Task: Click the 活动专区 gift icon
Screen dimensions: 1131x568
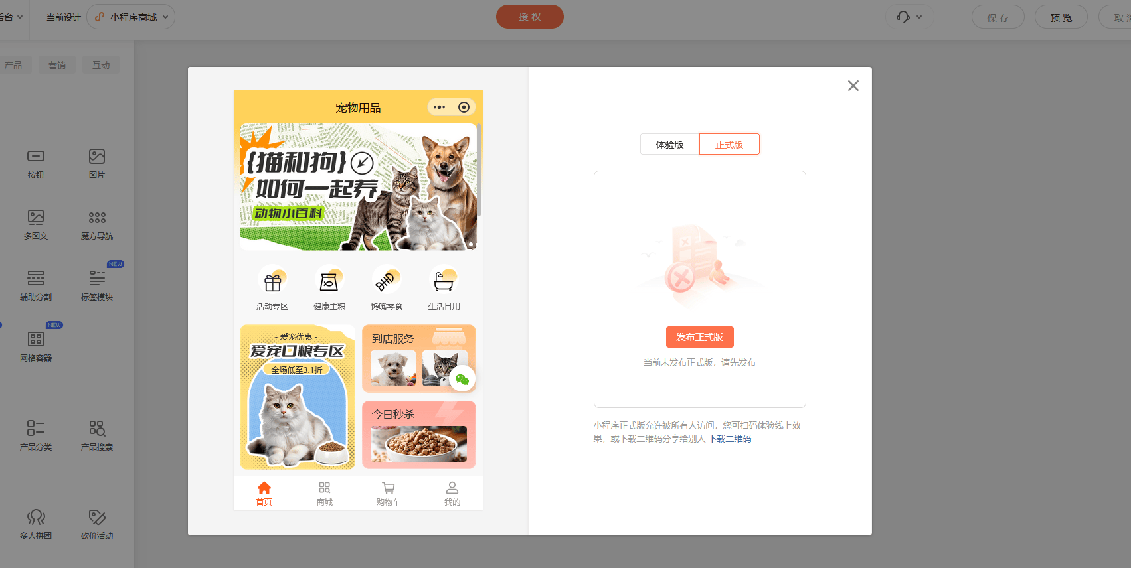Action: tap(272, 282)
